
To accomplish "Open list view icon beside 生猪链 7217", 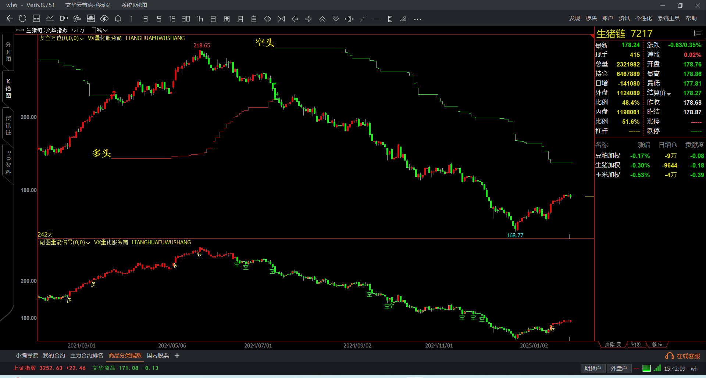I will pyautogui.click(x=697, y=33).
